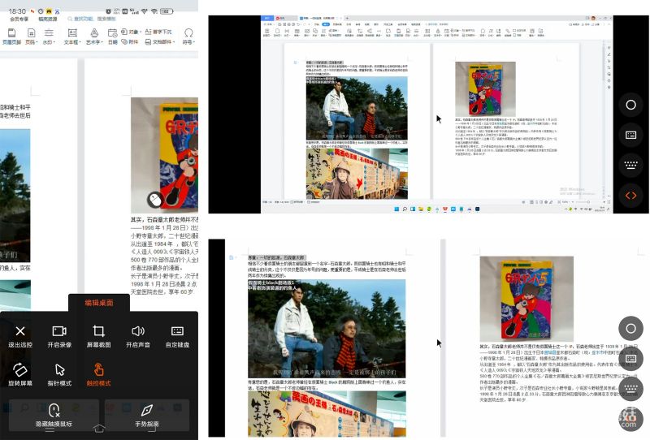Click the 水印 watermark icon
Viewport: 650px width, 440px height.
(x=49, y=33)
